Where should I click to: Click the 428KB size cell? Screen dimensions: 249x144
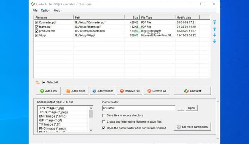coord(134,22)
